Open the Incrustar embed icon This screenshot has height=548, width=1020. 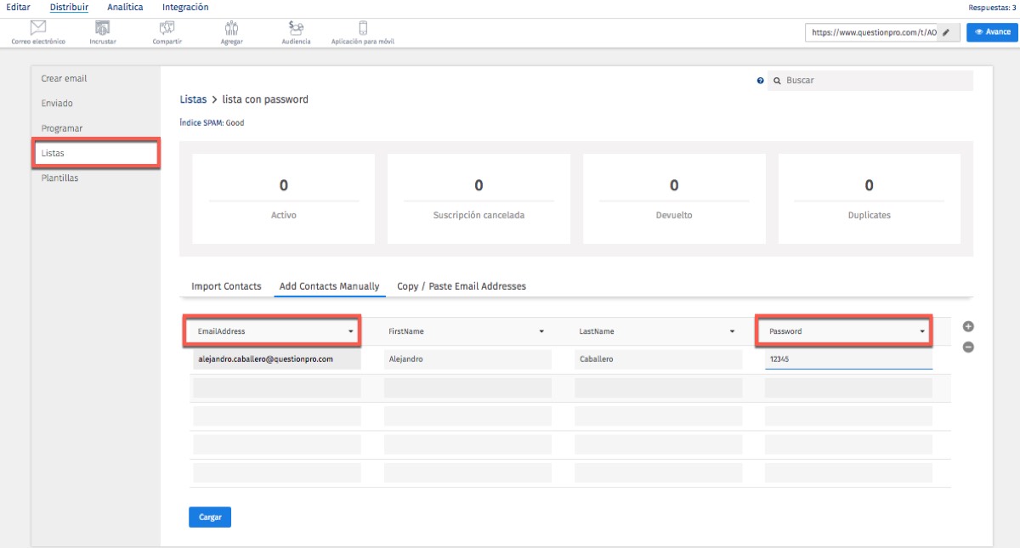click(x=103, y=29)
